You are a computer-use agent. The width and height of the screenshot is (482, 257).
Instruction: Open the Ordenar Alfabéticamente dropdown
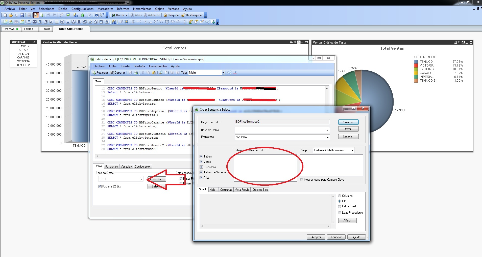pyautogui.click(x=352, y=150)
